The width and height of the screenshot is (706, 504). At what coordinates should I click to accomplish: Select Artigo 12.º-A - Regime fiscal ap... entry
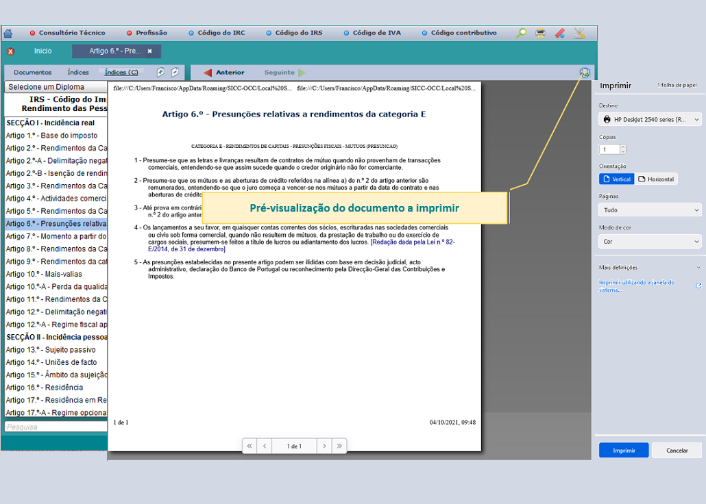point(56,325)
